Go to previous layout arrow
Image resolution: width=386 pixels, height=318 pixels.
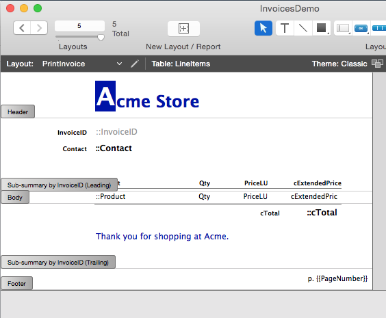pyautogui.click(x=22, y=28)
